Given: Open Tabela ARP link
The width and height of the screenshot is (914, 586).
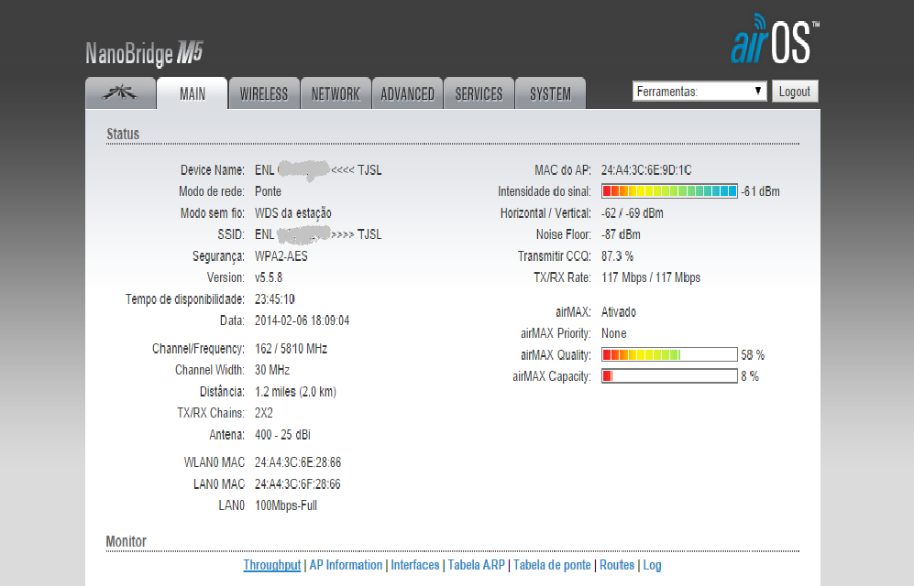Looking at the screenshot, I should tap(476, 565).
